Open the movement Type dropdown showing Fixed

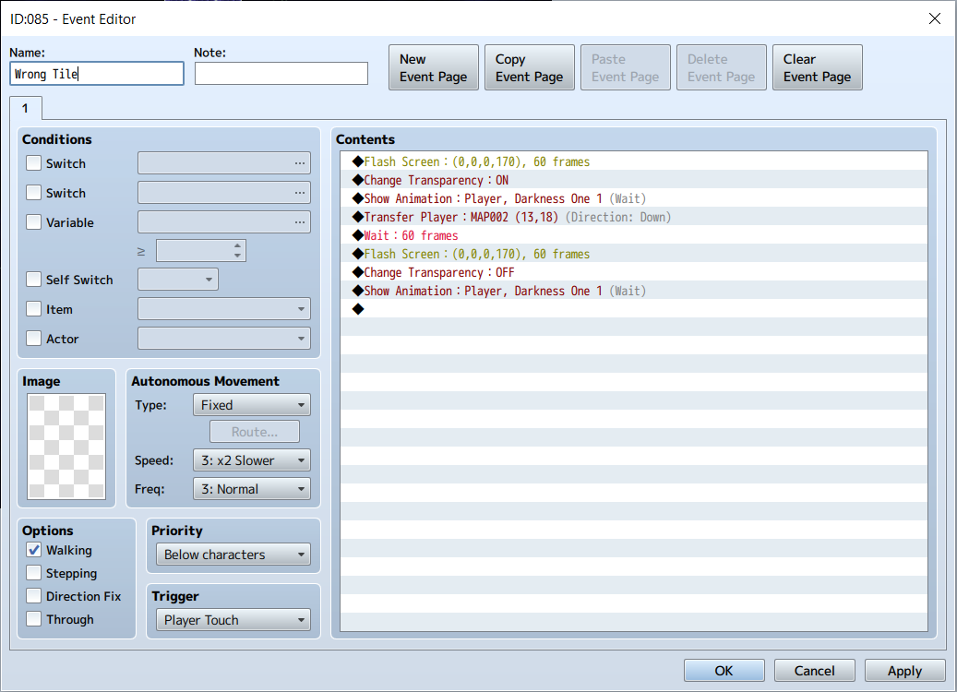tap(251, 404)
